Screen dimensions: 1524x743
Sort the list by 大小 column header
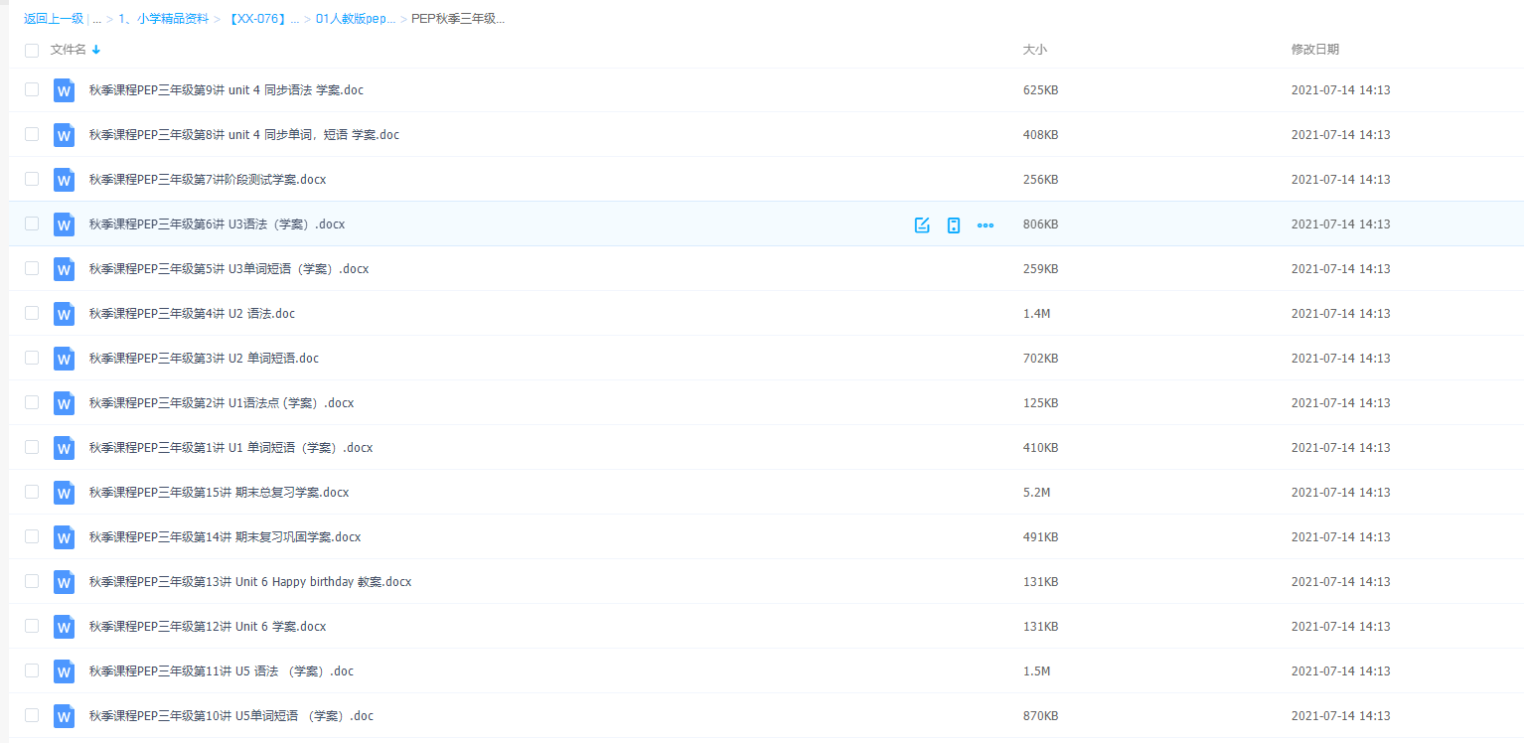[x=1034, y=50]
